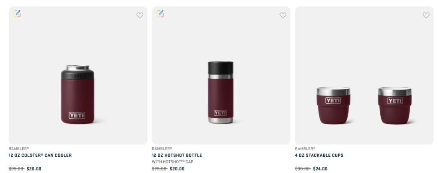Toggle wishlist heart on Stackable Cups card
The width and height of the screenshot is (439, 173).
point(426,15)
